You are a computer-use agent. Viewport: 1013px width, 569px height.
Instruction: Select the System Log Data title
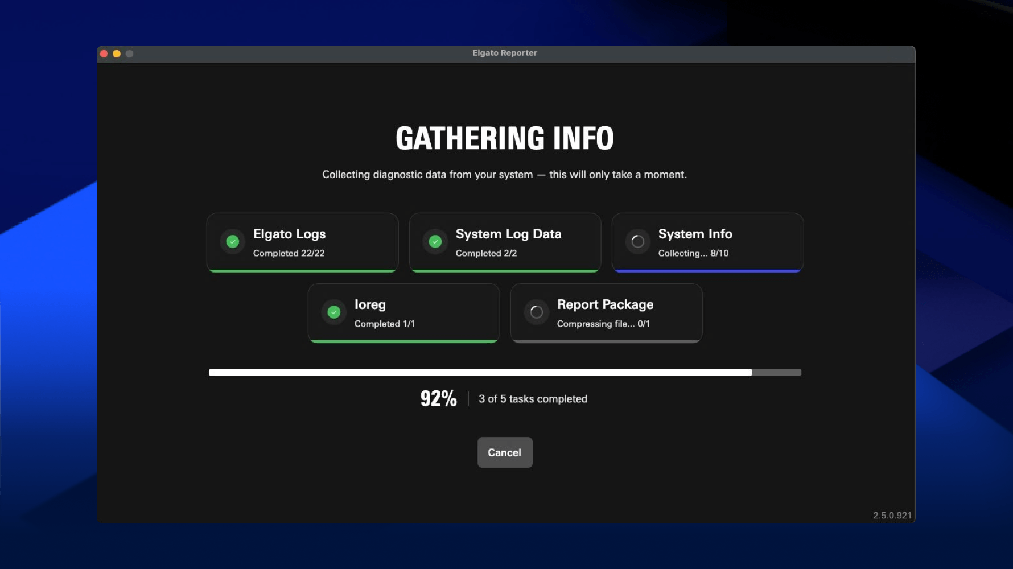coord(508,234)
